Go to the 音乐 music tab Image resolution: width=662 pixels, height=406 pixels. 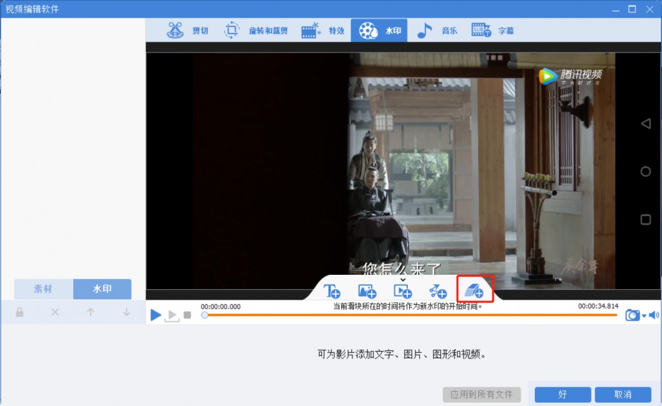[x=437, y=31]
